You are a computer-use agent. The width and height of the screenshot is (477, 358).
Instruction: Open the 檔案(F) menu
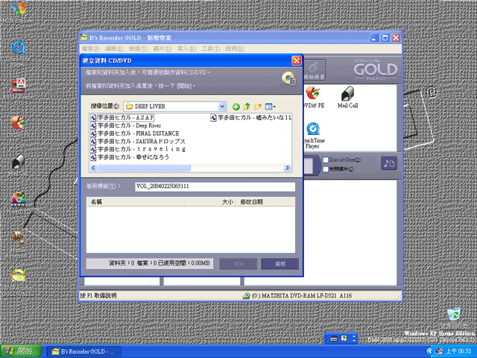91,48
